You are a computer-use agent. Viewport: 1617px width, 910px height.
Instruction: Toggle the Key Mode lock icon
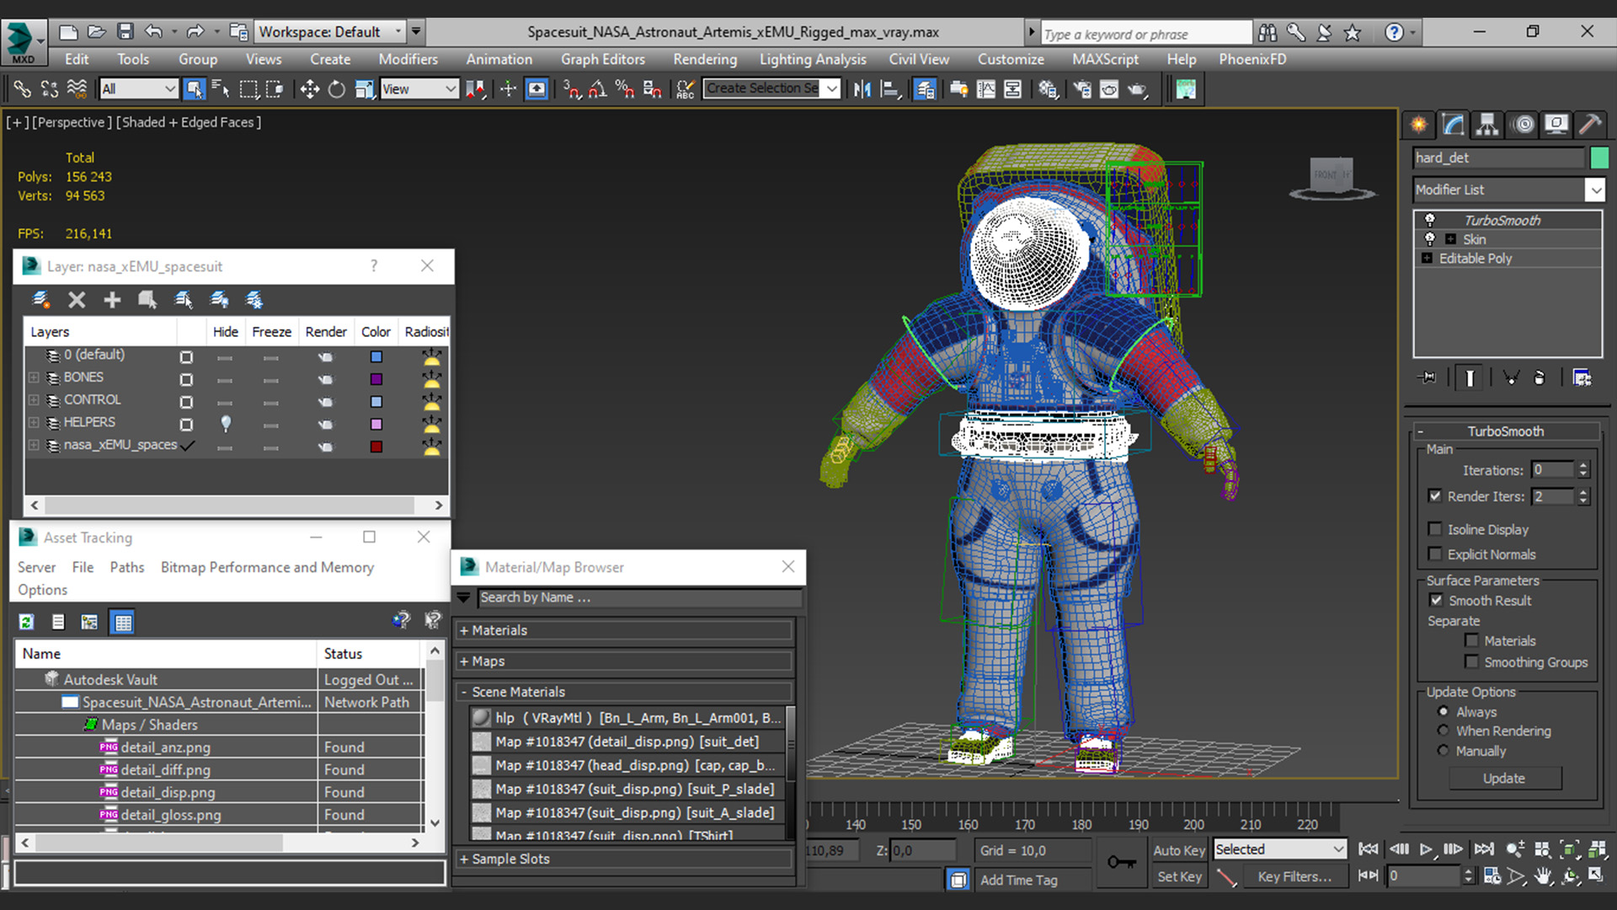click(1121, 862)
